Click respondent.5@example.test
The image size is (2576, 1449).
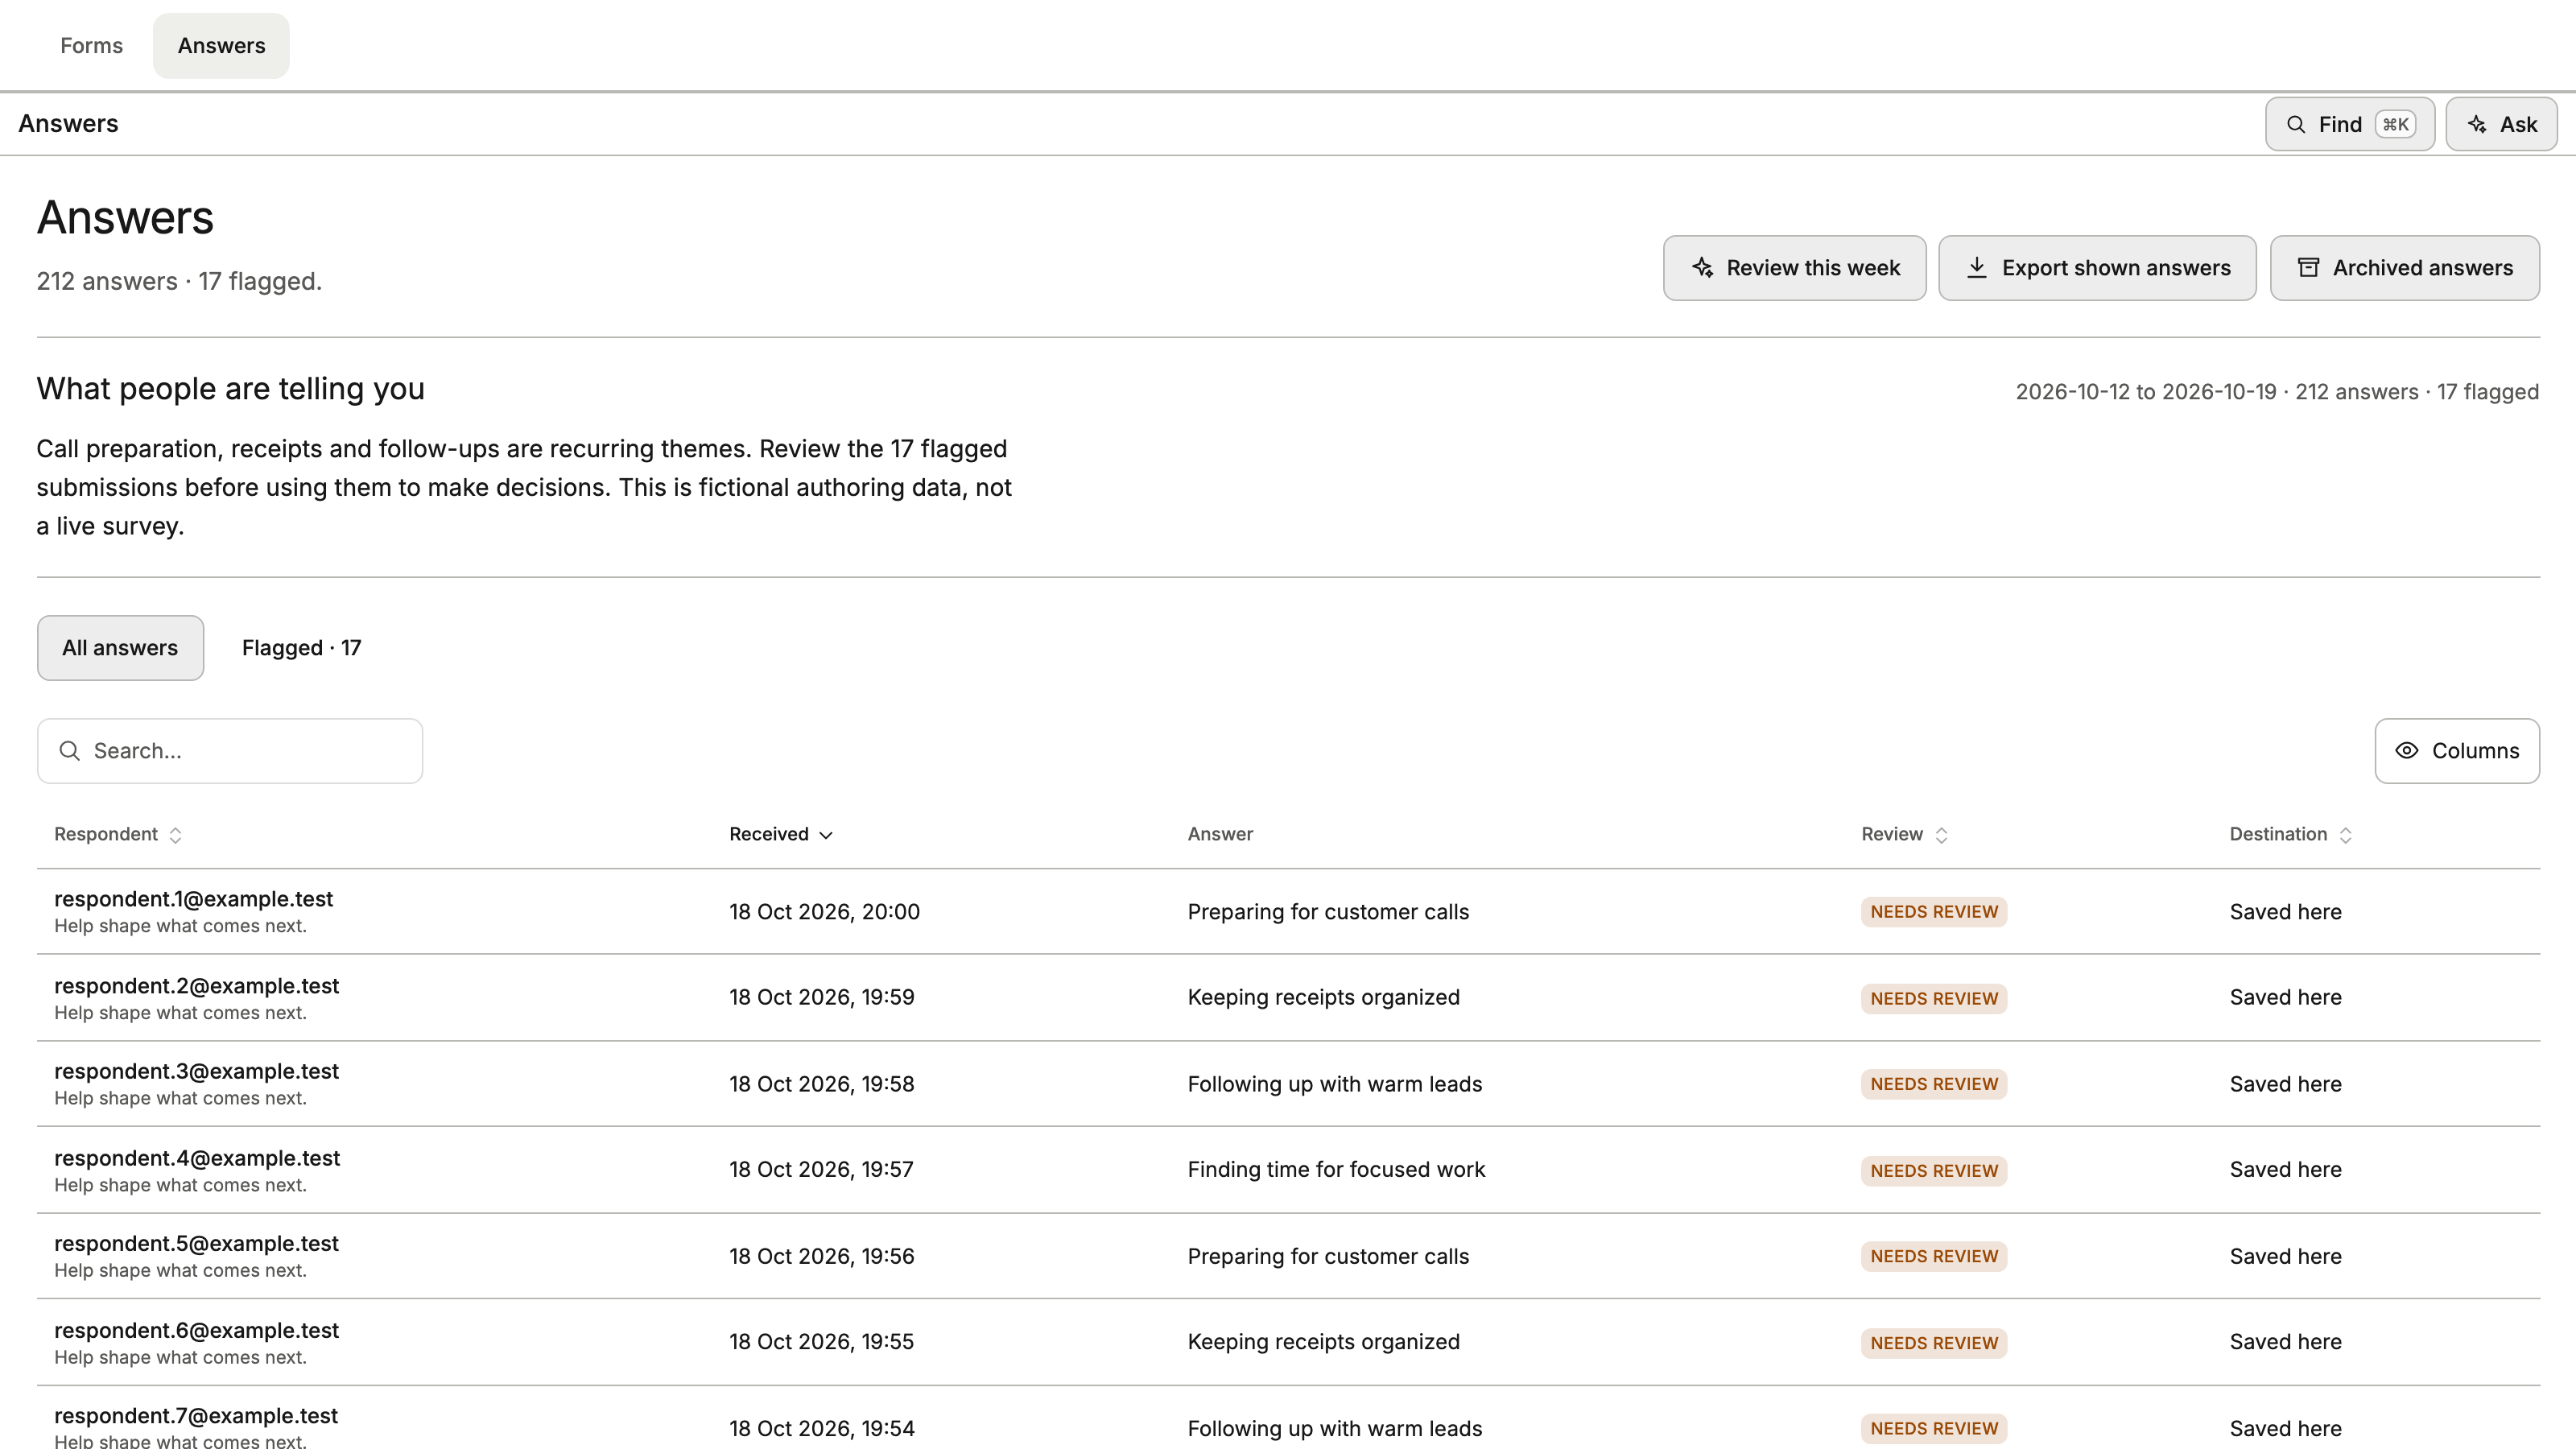click(x=196, y=1243)
